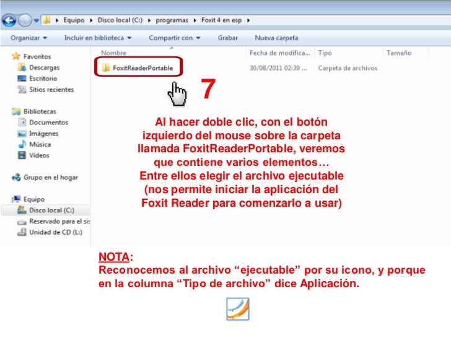Open Vídeos library in sidebar

pyautogui.click(x=39, y=155)
